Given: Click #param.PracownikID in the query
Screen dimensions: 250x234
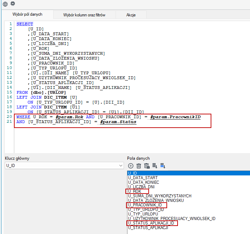Looking at the screenshot, I should [x=175, y=117].
